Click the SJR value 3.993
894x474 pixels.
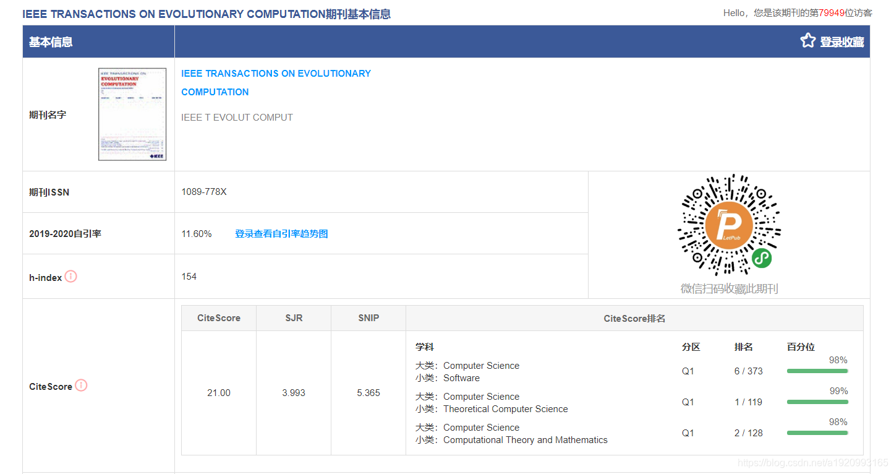[294, 393]
